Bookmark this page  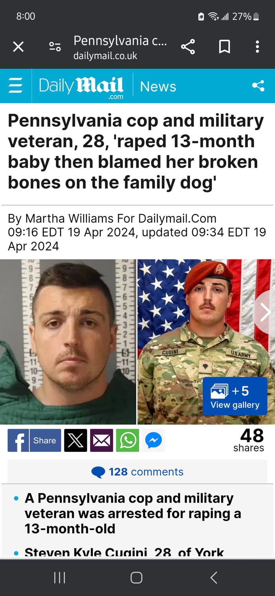coord(224,47)
